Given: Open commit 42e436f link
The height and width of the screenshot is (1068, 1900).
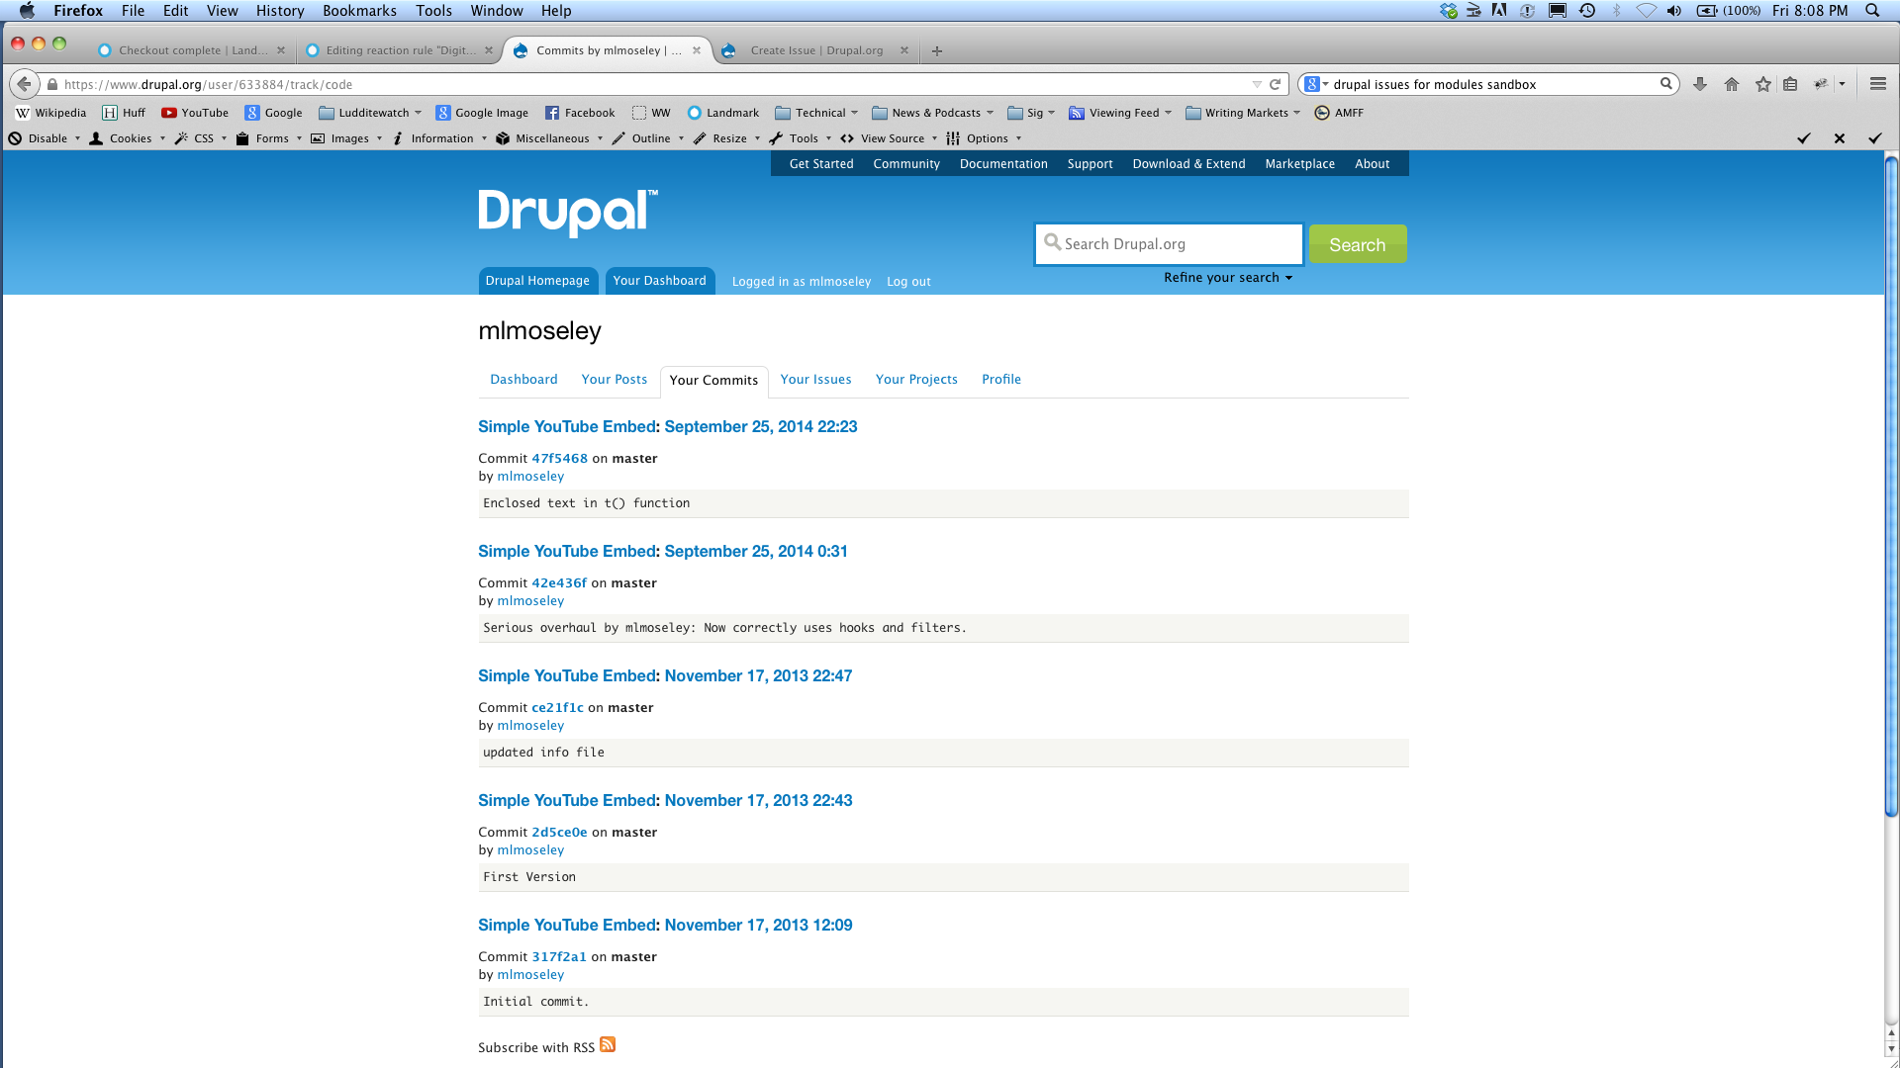Looking at the screenshot, I should point(559,583).
